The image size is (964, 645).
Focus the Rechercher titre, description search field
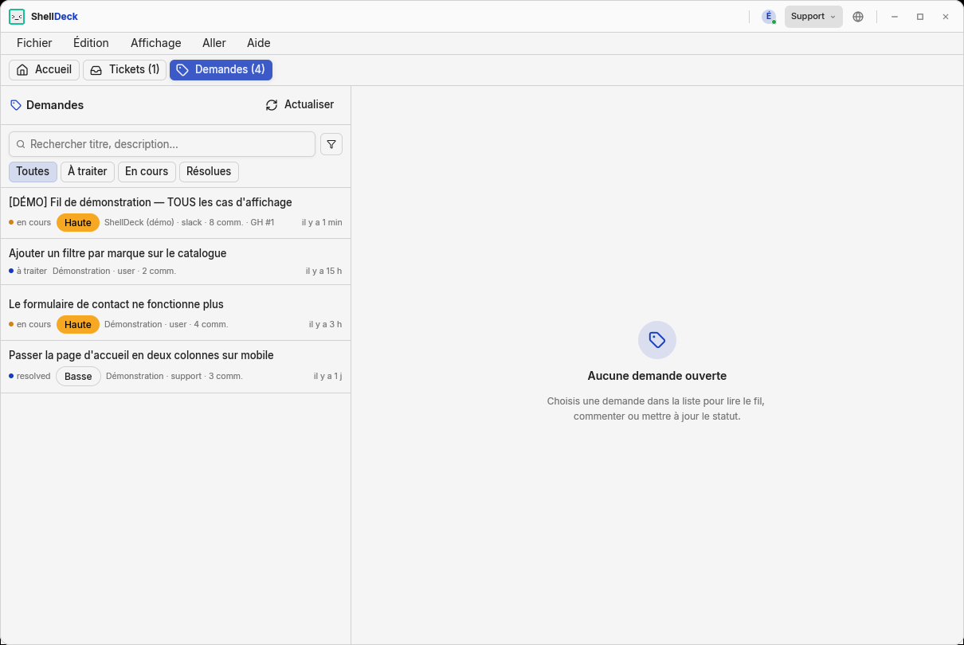click(x=162, y=144)
